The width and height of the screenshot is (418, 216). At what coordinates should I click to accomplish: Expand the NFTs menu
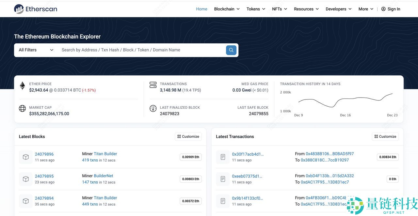tap(280, 9)
